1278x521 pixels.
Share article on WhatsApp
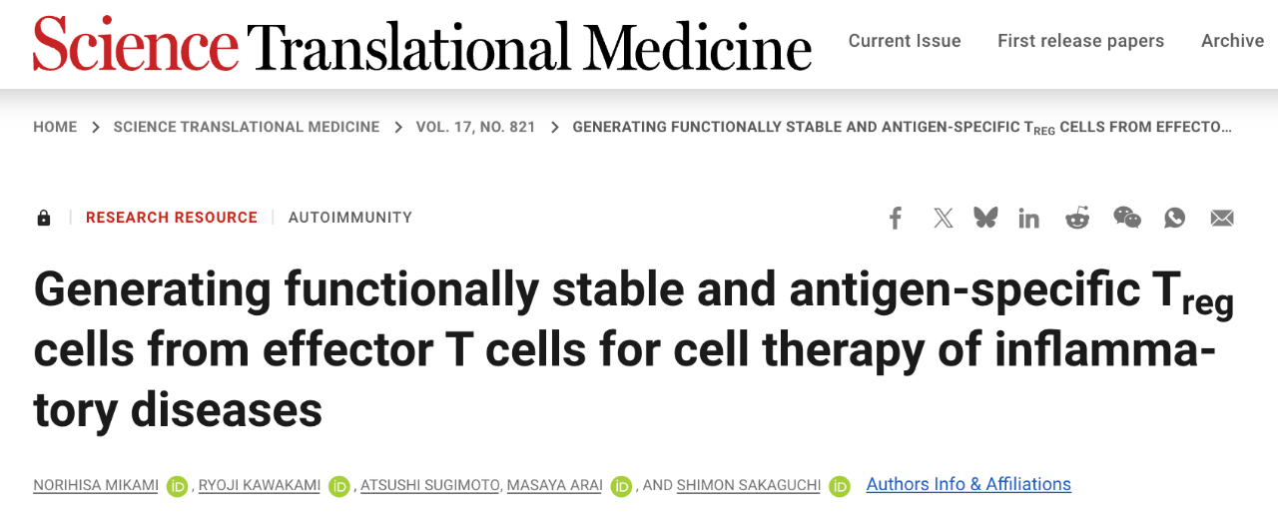click(x=1174, y=218)
